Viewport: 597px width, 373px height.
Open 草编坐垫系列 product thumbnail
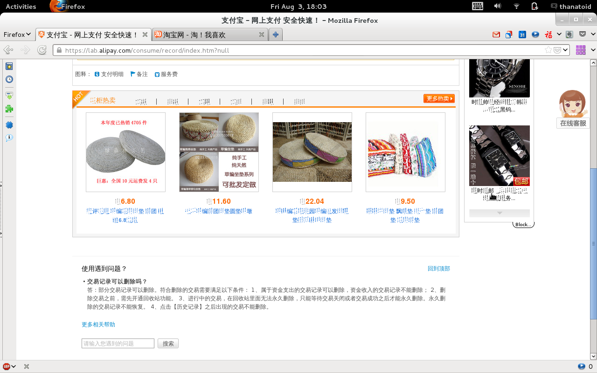point(219,152)
